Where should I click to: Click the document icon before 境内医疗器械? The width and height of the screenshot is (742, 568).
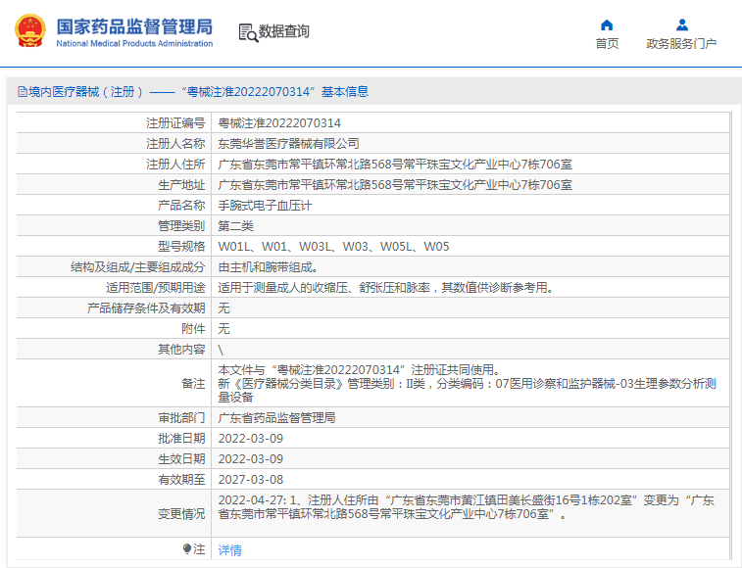23,92
